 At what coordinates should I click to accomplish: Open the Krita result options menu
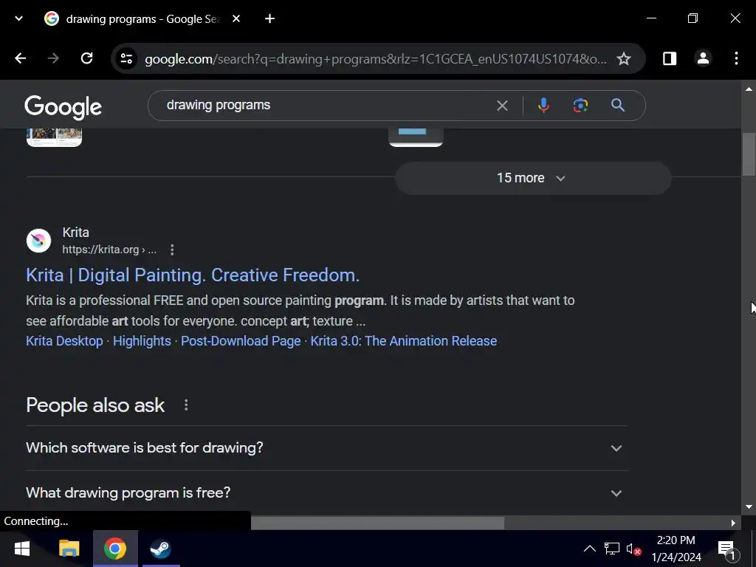[172, 250]
